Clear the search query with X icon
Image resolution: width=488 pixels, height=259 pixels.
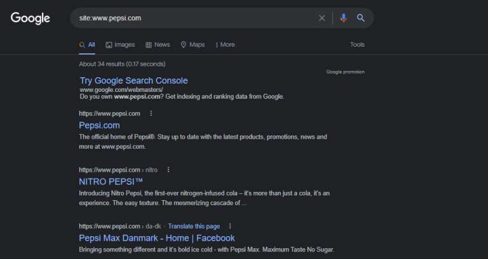(x=322, y=18)
